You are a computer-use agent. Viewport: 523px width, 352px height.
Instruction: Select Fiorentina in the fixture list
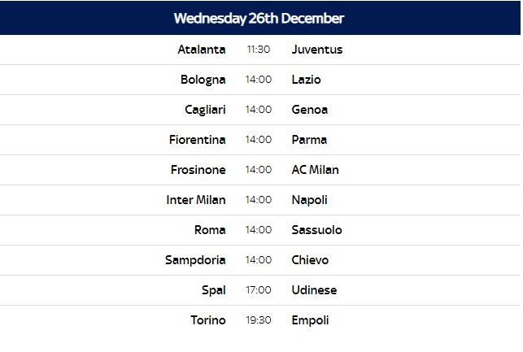(197, 140)
